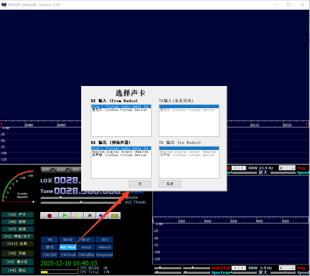This screenshot has height=276, width=310.
Task: Click 好 to confirm soundcard selection
Action: 140,184
